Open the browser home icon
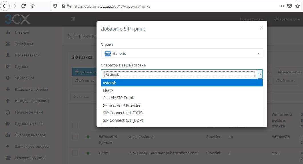The height and width of the screenshot is (164, 303). coord(33,6)
